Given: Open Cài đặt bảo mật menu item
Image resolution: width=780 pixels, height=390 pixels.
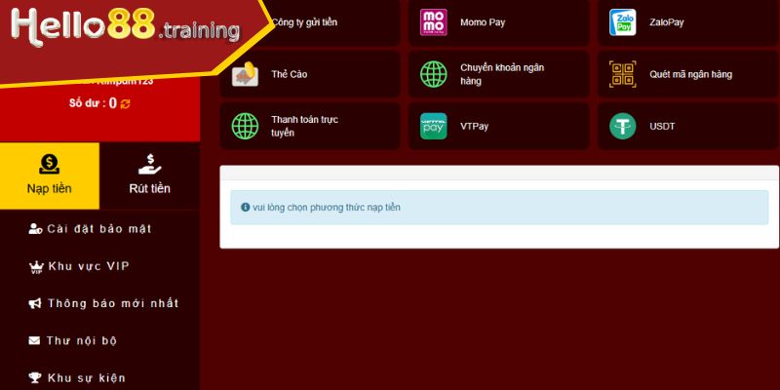Looking at the screenshot, I should (x=100, y=229).
